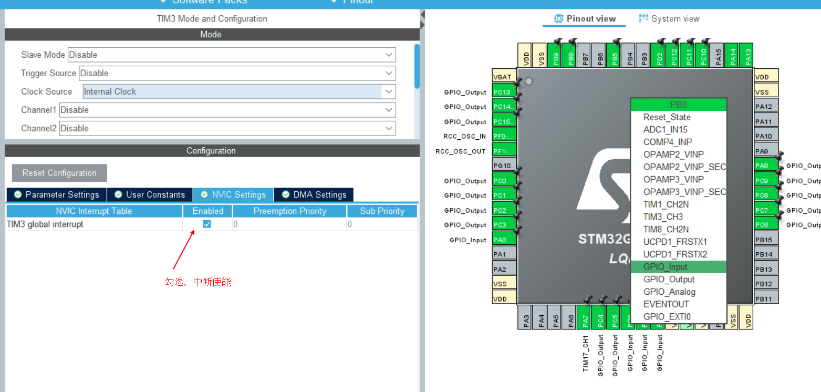Viewport: 821px width, 392px height.
Task: Select OPAMP3_VINP_SEC from the pin menu
Action: coord(678,192)
